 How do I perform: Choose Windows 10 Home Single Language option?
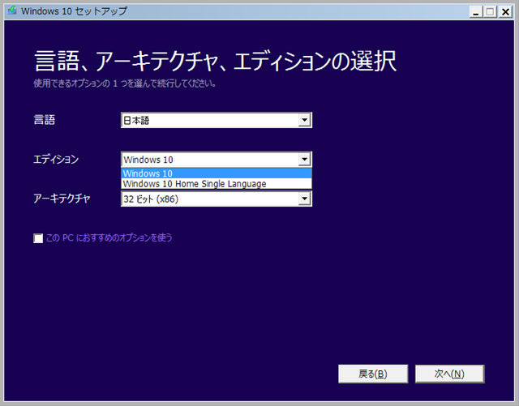click(x=217, y=184)
